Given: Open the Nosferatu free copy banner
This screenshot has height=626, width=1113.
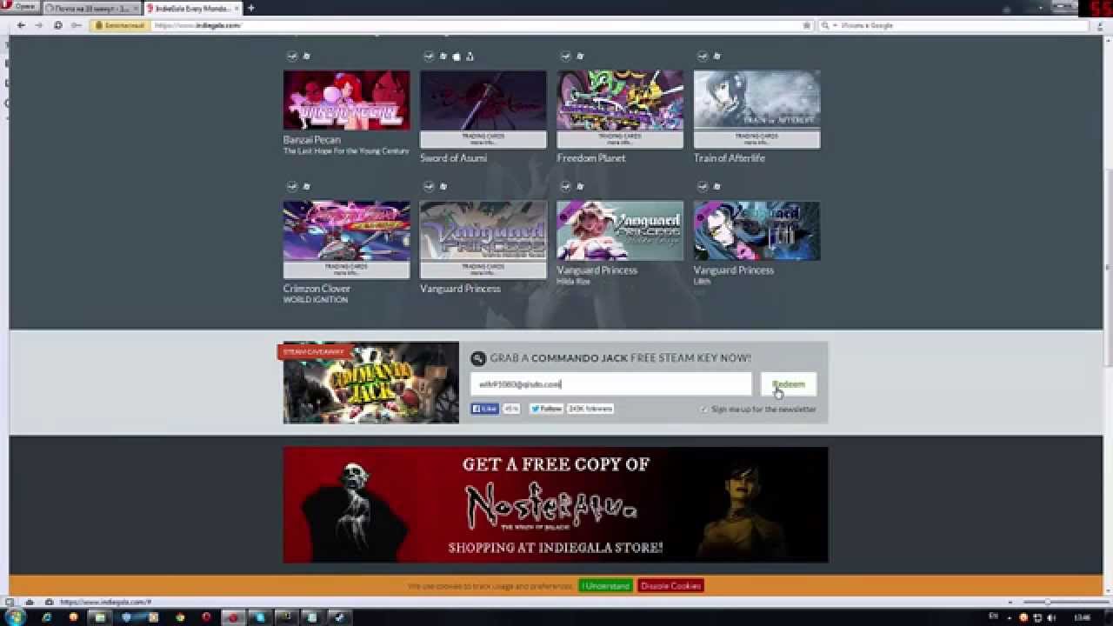Looking at the screenshot, I should 556,505.
